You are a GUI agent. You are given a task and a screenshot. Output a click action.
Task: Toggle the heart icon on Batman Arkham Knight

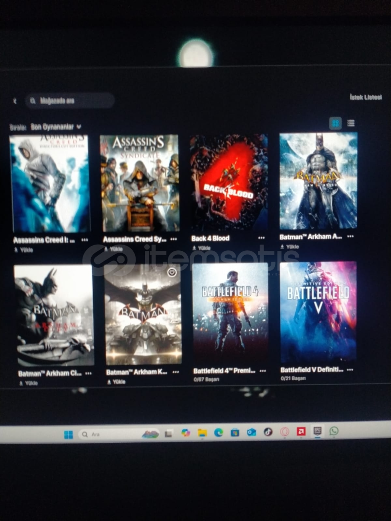[171, 273]
